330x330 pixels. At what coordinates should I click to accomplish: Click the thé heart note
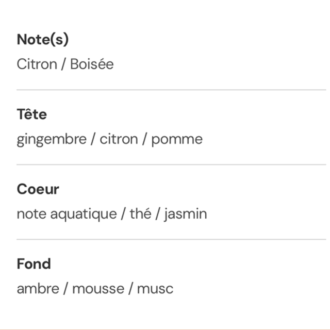(x=141, y=214)
